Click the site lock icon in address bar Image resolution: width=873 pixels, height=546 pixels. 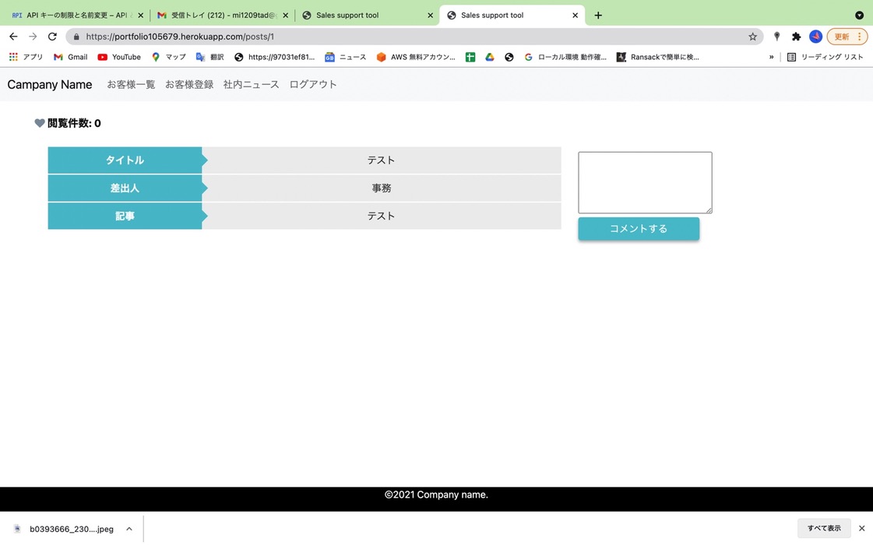pyautogui.click(x=76, y=37)
